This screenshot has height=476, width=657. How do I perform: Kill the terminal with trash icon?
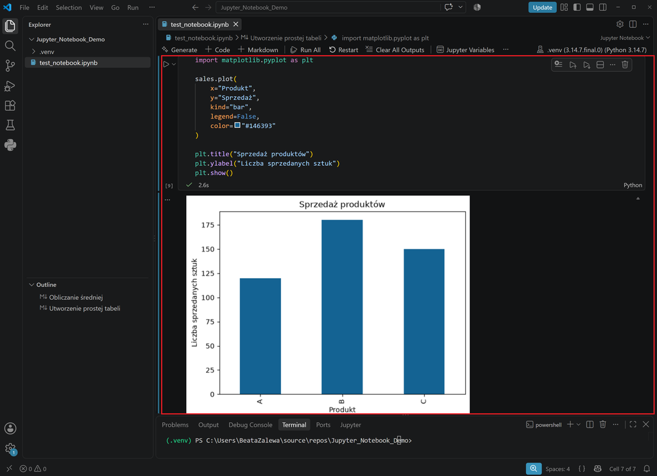click(602, 424)
